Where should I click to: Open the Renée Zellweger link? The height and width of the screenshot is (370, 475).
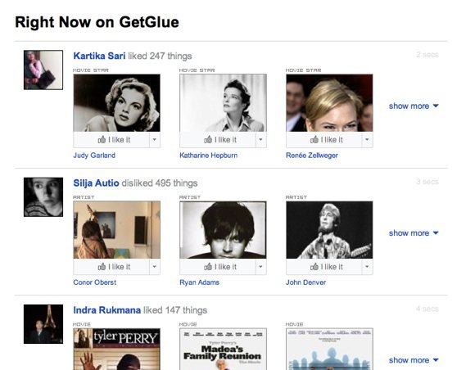(312, 156)
